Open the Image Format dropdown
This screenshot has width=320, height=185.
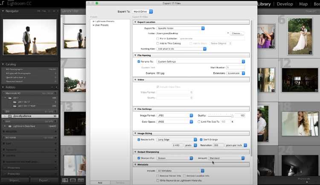175,116
